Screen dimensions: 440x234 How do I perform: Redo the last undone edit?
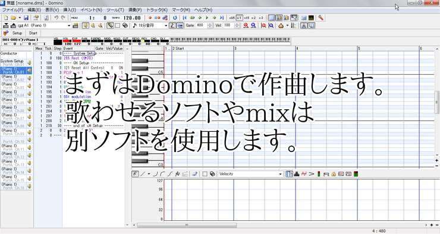64,18
